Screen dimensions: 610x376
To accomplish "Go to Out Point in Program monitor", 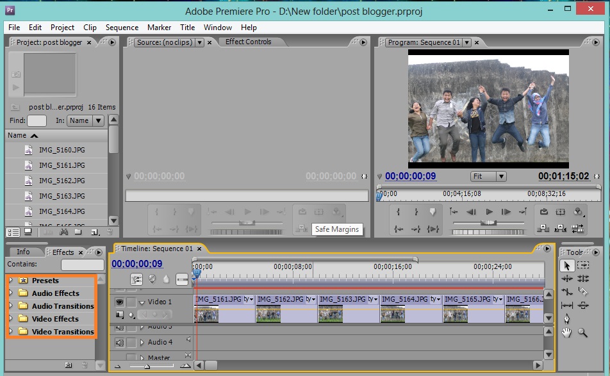I will point(416,229).
